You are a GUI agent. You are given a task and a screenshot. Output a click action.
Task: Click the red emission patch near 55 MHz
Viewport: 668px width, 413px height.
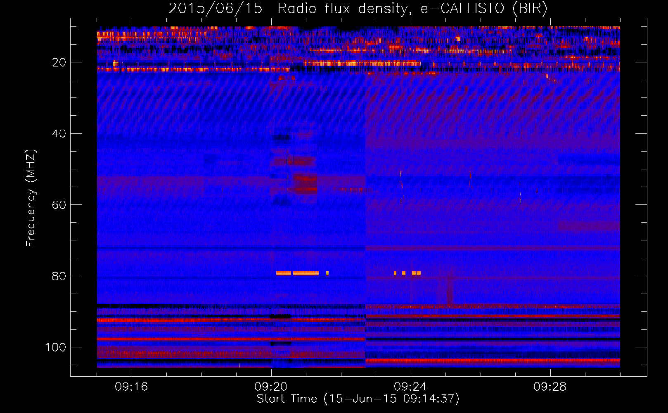tap(306, 185)
